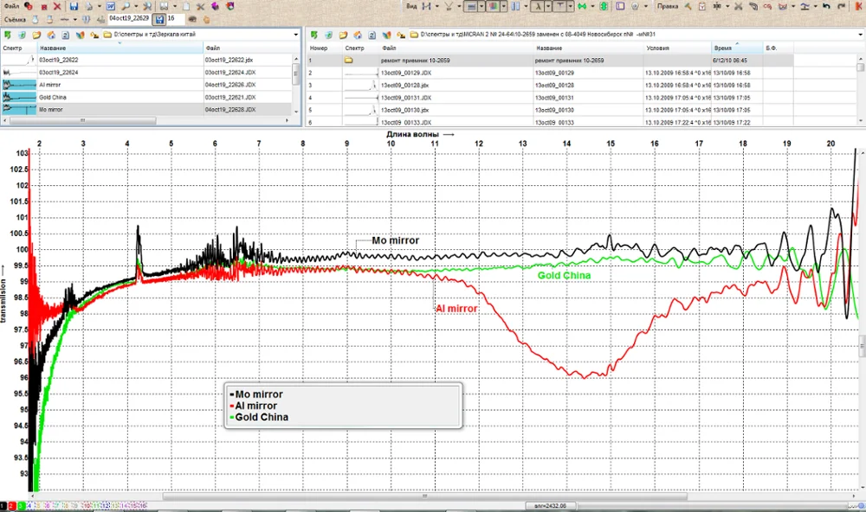
Task: Click the scissors cut-spectrum icon
Action: (738, 6)
